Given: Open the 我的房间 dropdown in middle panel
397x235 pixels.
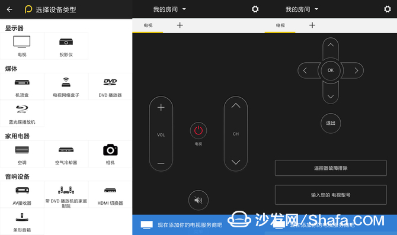Looking at the screenshot, I should [x=169, y=9].
